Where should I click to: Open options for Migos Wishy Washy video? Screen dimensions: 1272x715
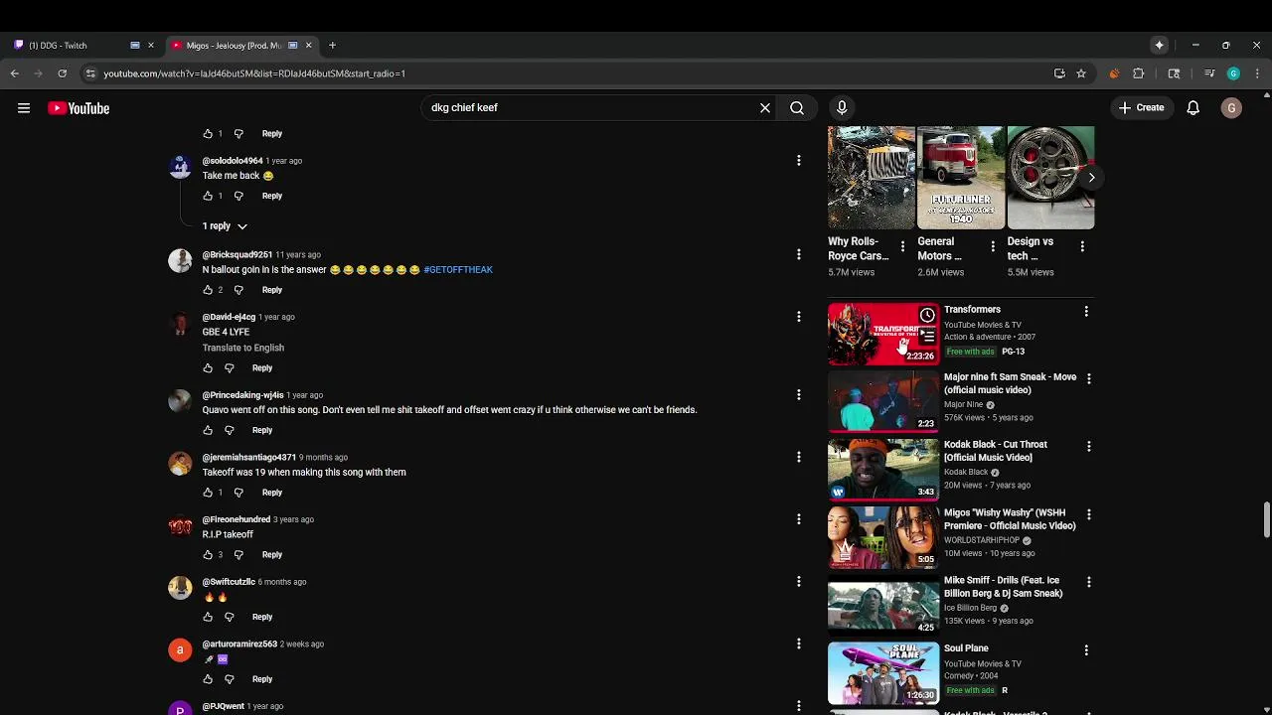coord(1088,514)
